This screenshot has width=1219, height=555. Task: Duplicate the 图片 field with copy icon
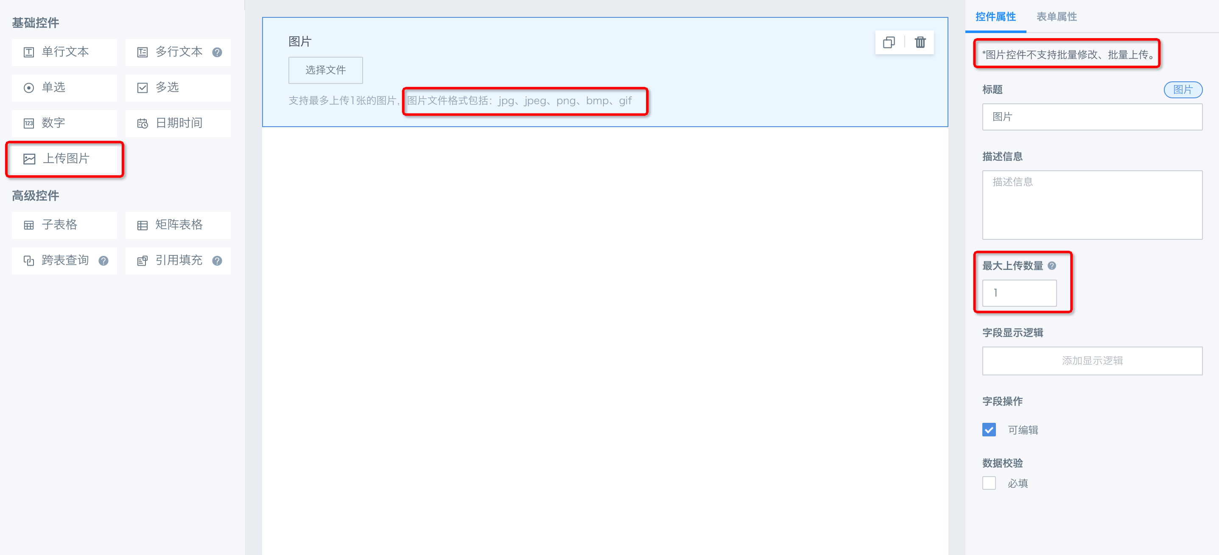click(x=889, y=42)
